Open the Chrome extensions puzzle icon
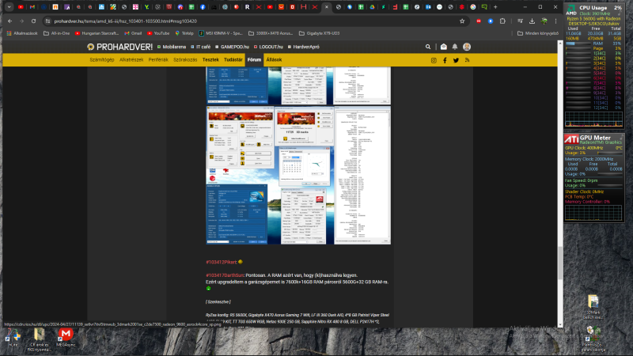The height and width of the screenshot is (356, 633). [502, 21]
